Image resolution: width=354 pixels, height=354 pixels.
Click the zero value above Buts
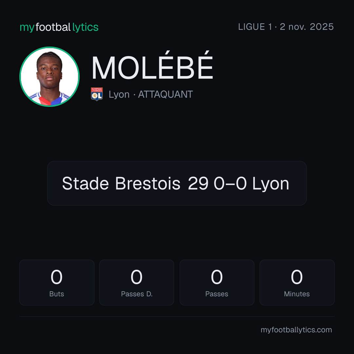tap(56, 277)
